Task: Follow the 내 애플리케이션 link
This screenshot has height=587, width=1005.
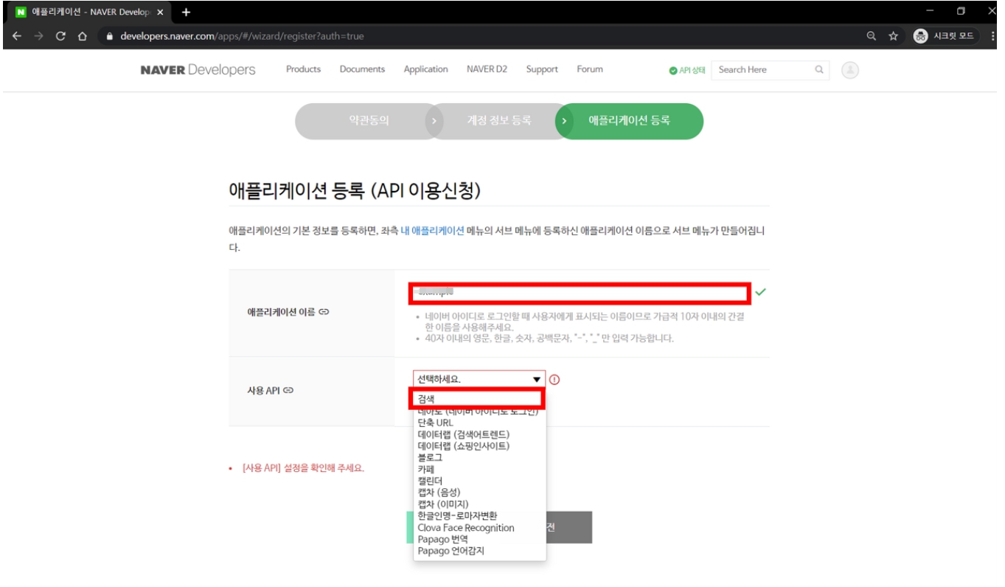Action: coord(432,231)
